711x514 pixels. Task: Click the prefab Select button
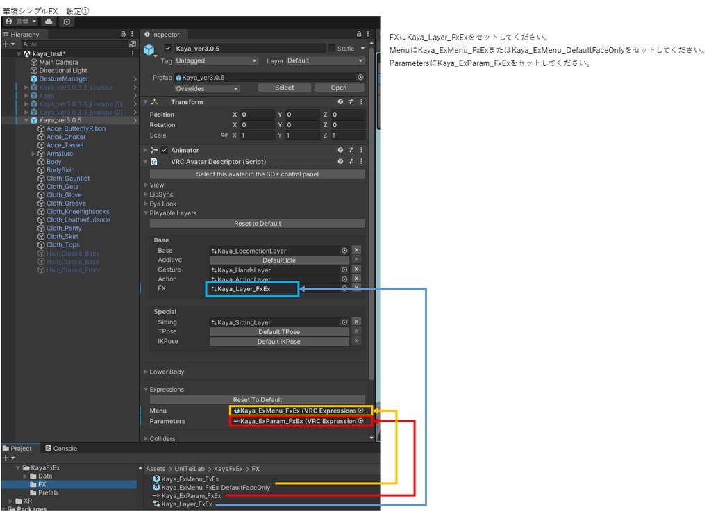click(284, 88)
